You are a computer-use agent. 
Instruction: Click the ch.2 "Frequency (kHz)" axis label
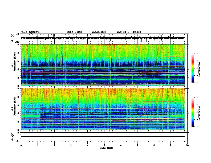15,106
